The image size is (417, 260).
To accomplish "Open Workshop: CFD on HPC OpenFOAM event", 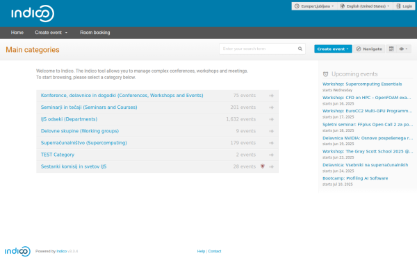I will click(367, 98).
